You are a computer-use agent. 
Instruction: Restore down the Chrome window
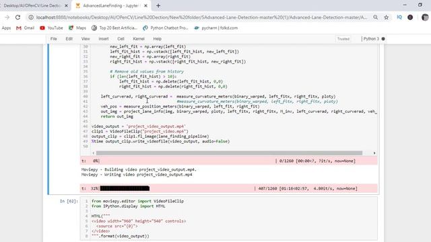[x=420, y=5]
